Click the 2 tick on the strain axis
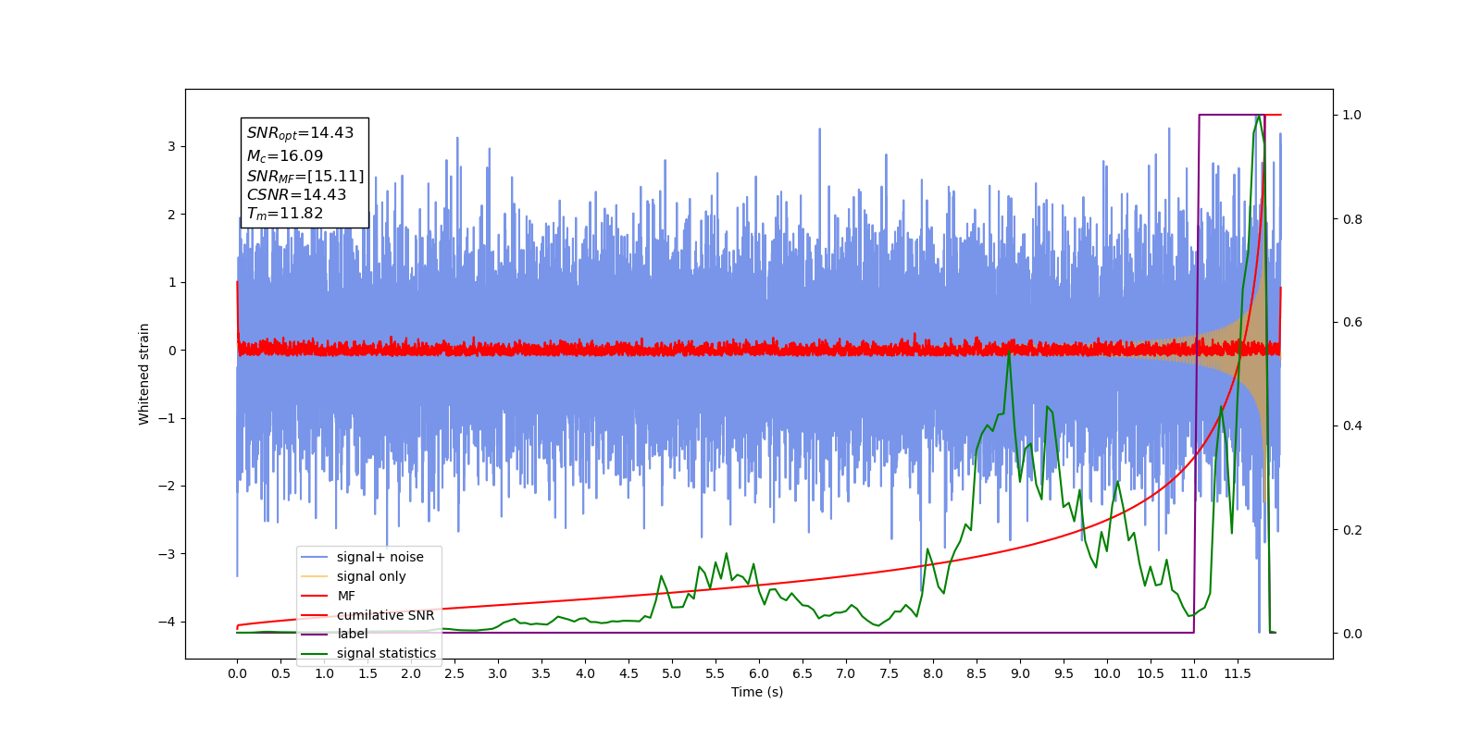The width and height of the screenshot is (1481, 740). click(x=171, y=215)
